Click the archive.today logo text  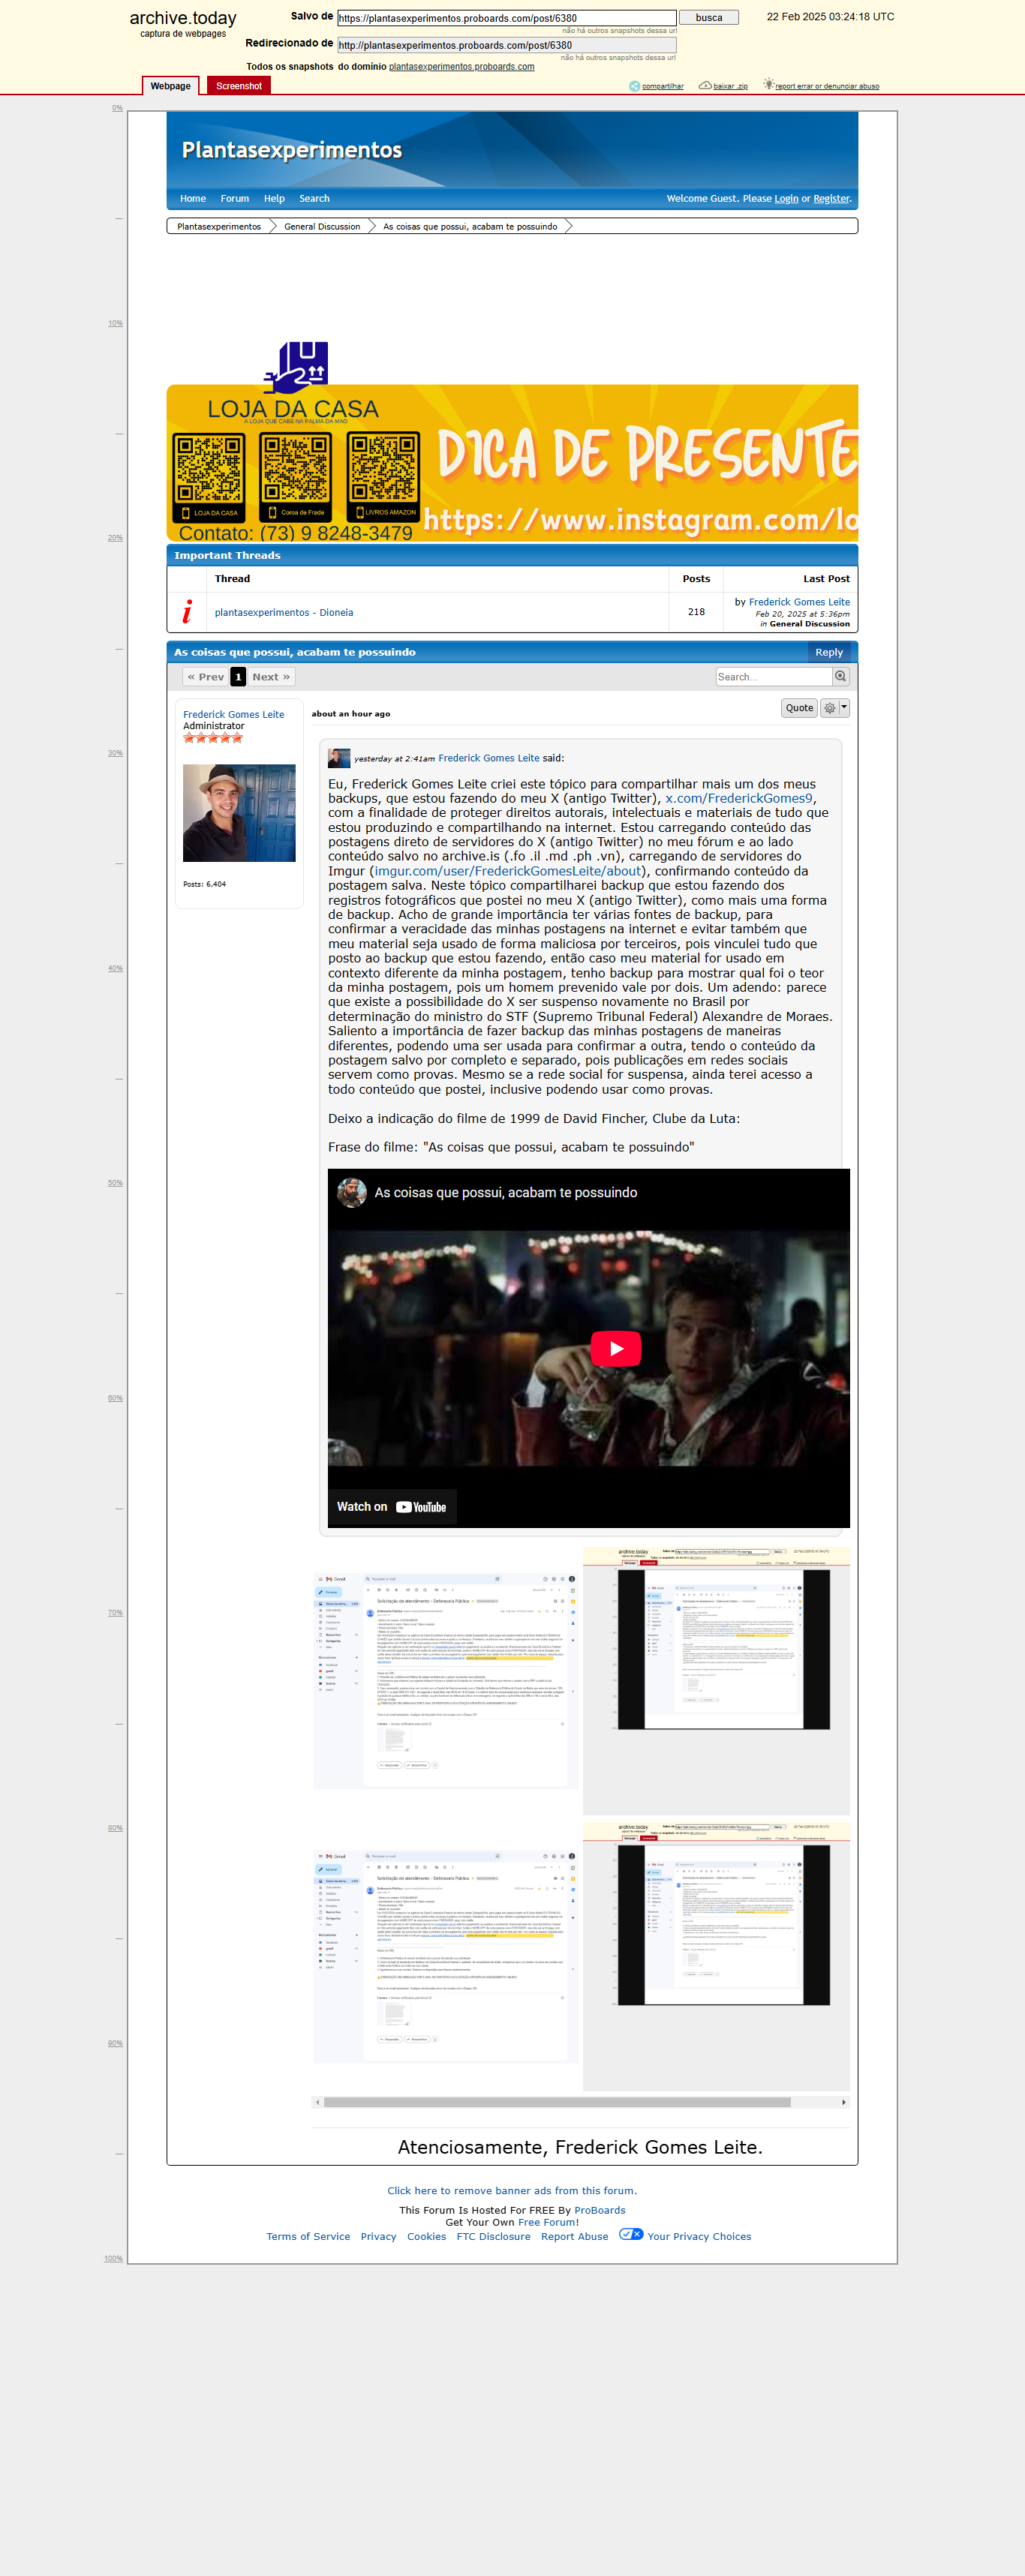(183, 18)
